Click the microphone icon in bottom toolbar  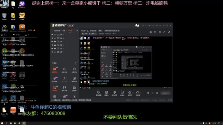pyautogui.click(x=130, y=93)
